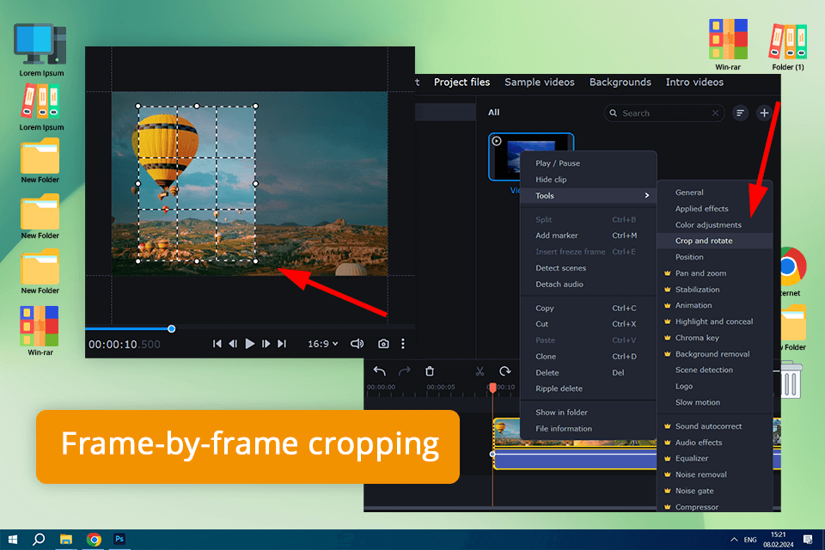The height and width of the screenshot is (550, 825).
Task: Click the redo arrow in timeline toolbar
Action: pyautogui.click(x=404, y=371)
